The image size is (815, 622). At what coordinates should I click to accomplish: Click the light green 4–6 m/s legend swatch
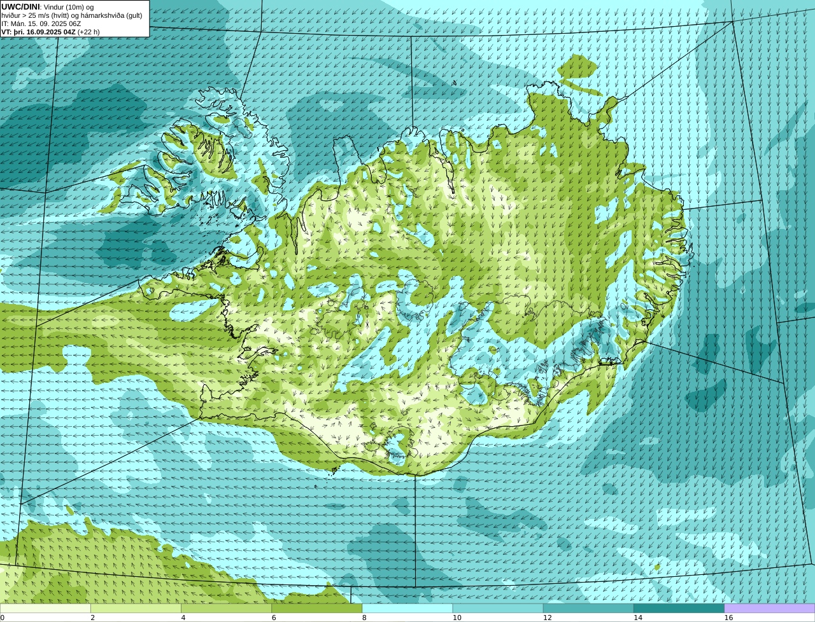click(x=226, y=608)
